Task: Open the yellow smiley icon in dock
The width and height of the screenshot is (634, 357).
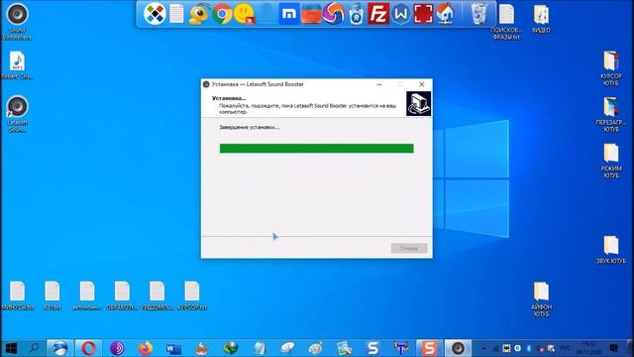Action: point(245,14)
